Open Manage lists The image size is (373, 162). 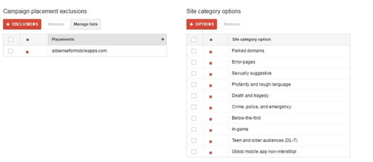(x=86, y=24)
